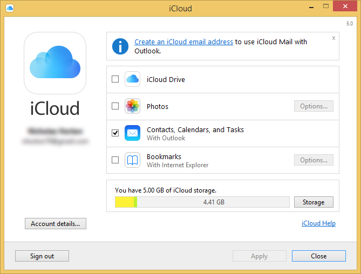Click the Sign out button
This screenshot has height=274, width=361.
(42, 256)
